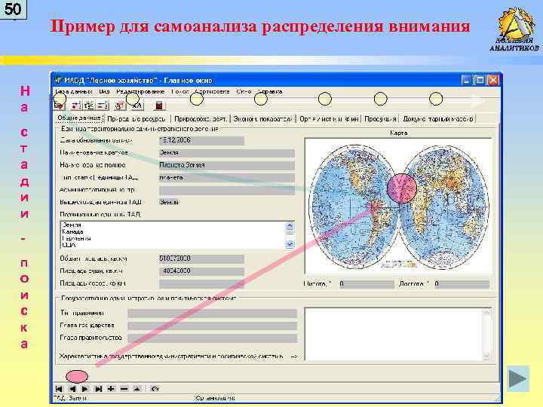Click the up-triangle edit record button
543x407 pixels.
pyautogui.click(x=137, y=389)
